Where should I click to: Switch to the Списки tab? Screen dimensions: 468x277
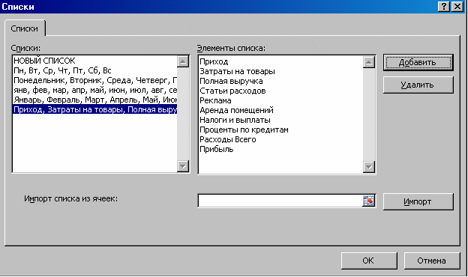[x=25, y=28]
